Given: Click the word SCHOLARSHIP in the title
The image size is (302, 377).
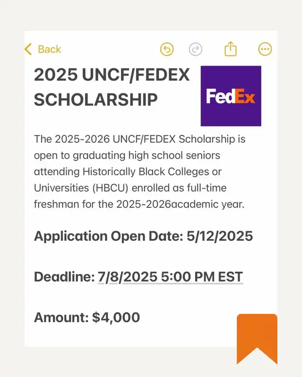Looking at the screenshot, I should [x=96, y=99].
